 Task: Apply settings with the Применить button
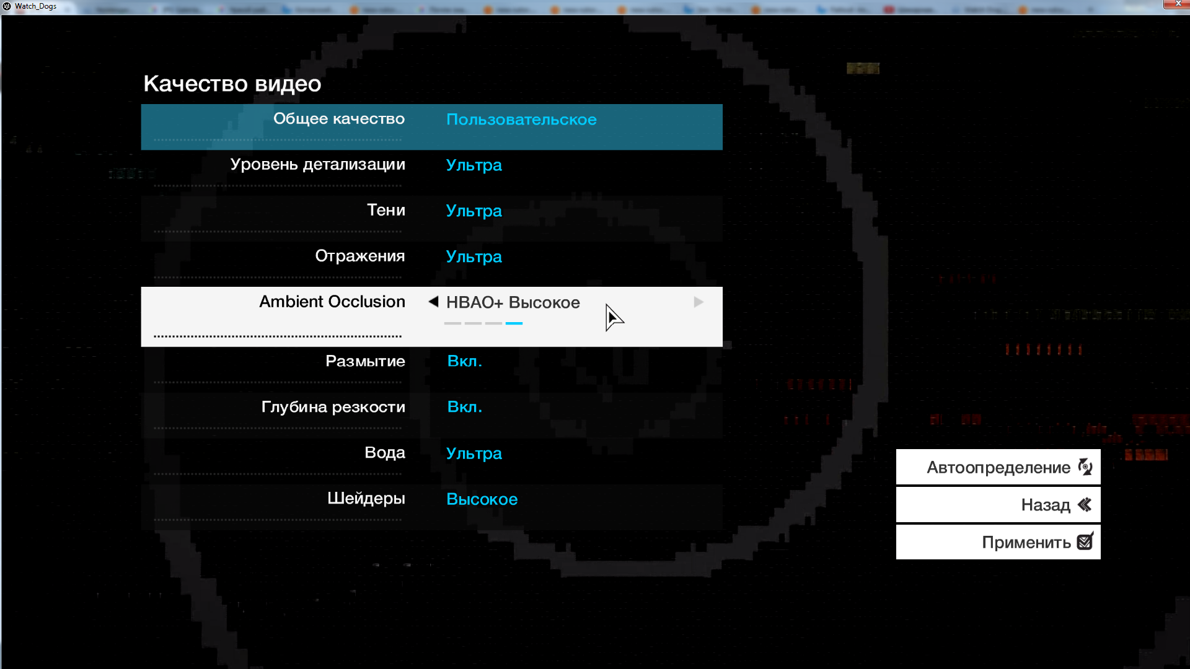pyautogui.click(x=998, y=542)
